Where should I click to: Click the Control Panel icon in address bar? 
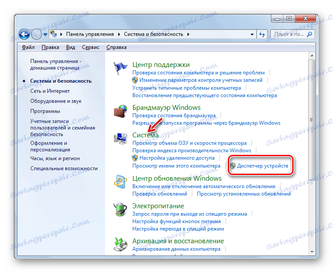click(54, 34)
